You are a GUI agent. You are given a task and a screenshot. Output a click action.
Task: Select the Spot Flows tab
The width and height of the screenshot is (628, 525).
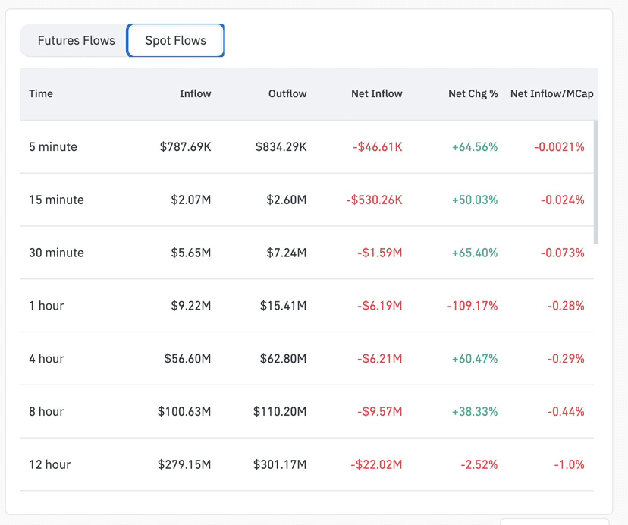pos(175,41)
